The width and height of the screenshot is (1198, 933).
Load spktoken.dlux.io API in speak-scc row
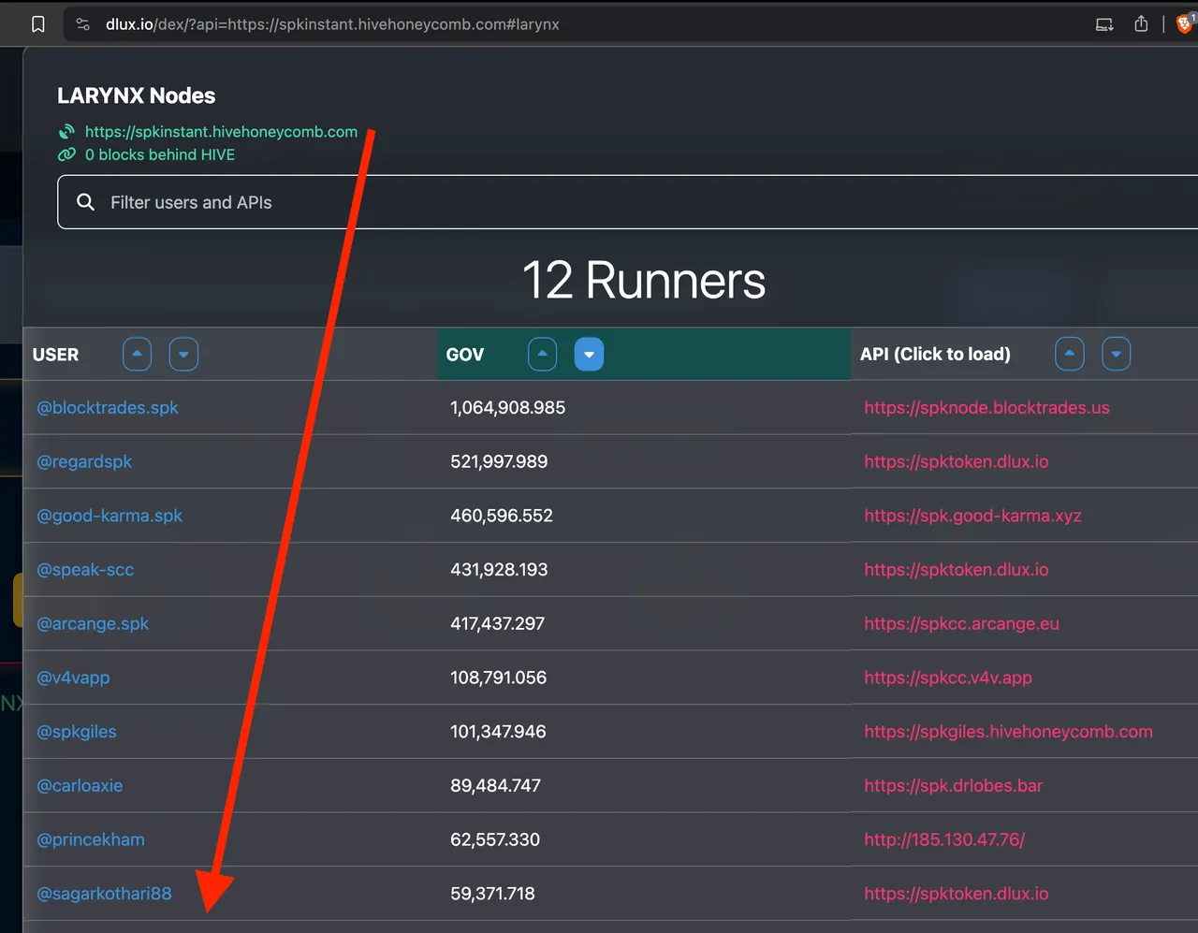point(957,570)
